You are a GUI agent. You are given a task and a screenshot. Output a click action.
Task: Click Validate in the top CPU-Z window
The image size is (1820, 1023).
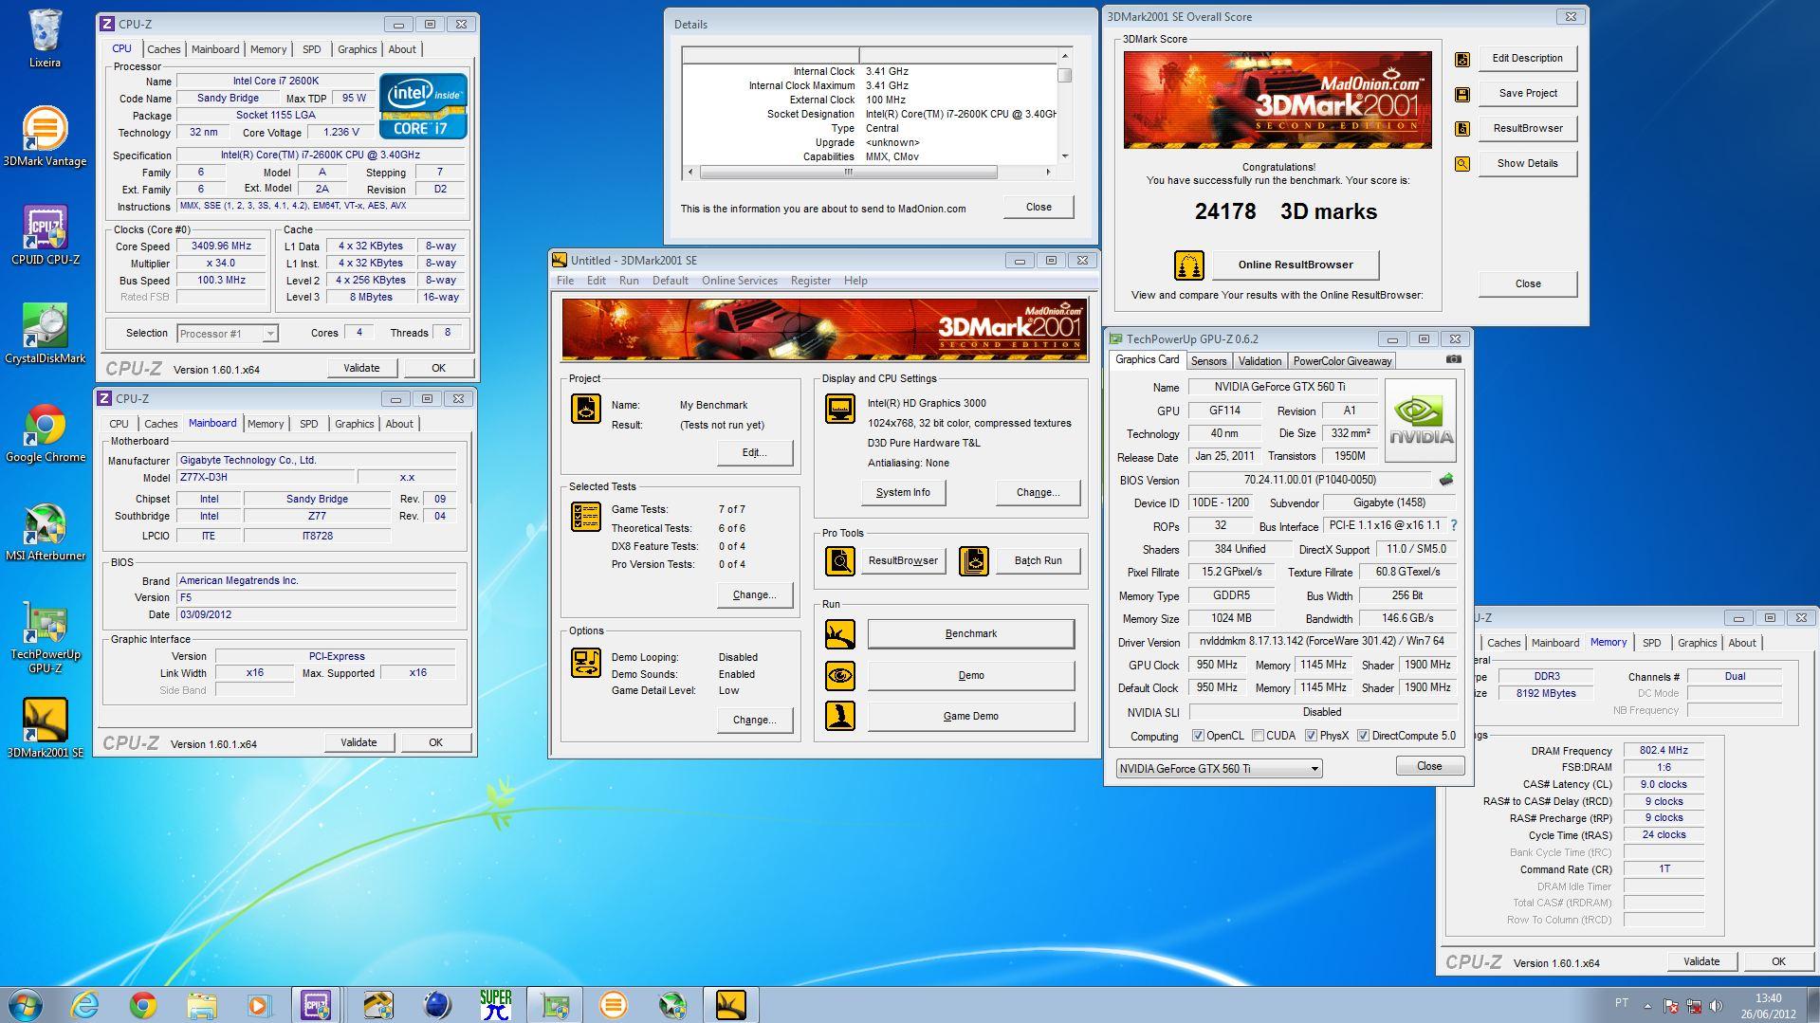pyautogui.click(x=361, y=368)
